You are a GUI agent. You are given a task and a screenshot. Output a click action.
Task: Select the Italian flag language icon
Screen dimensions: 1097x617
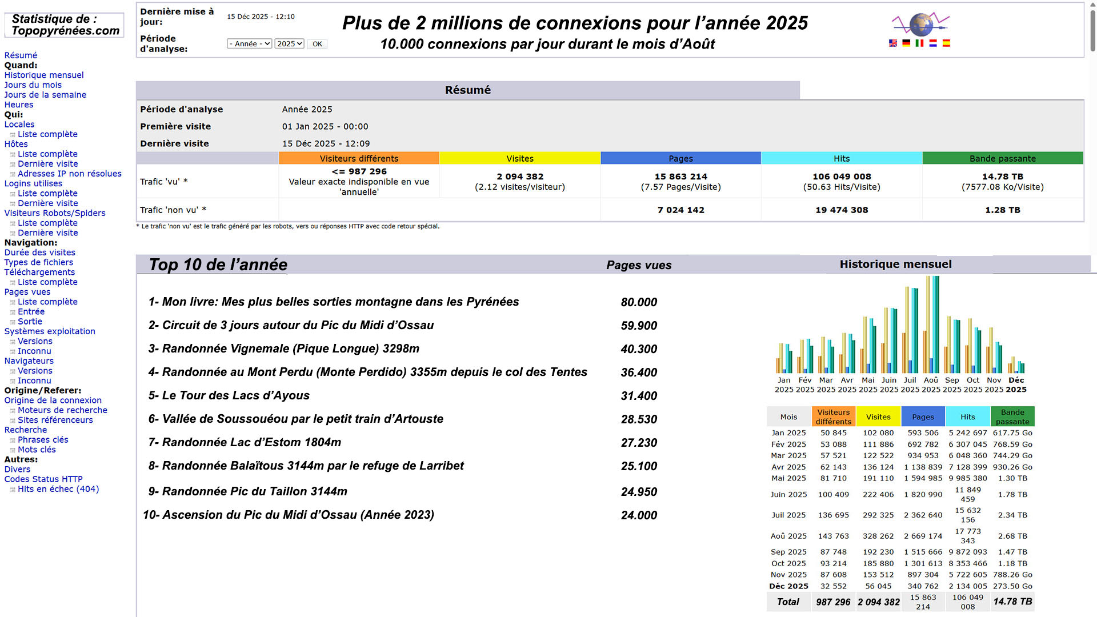pyautogui.click(x=919, y=43)
